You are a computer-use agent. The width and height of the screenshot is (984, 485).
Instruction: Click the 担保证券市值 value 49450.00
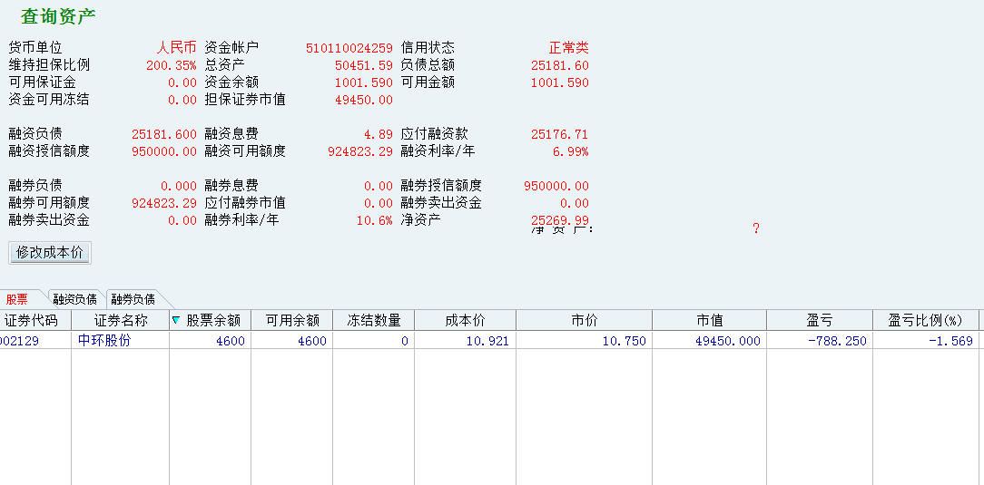[x=364, y=100]
